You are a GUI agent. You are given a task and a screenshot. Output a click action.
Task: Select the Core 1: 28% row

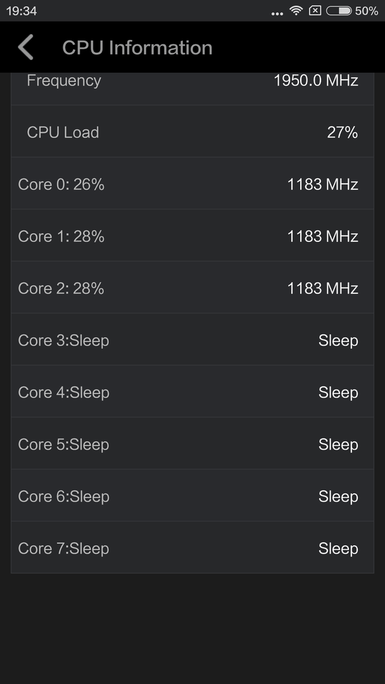(x=192, y=235)
